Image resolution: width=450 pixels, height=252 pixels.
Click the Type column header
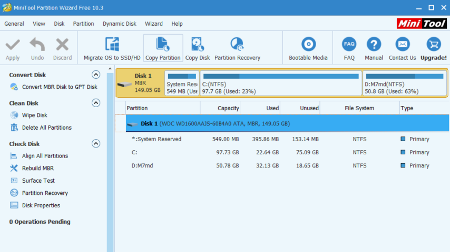[x=424, y=108]
